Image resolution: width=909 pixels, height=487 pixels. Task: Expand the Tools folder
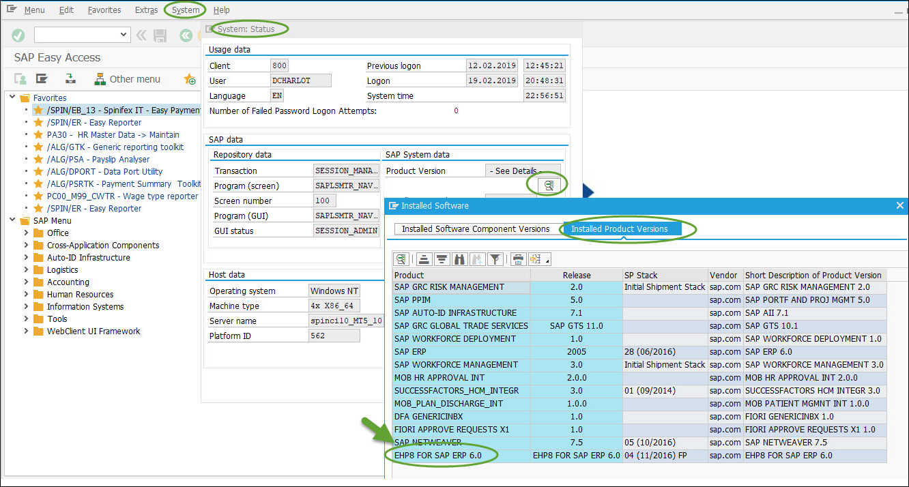pyautogui.click(x=27, y=319)
